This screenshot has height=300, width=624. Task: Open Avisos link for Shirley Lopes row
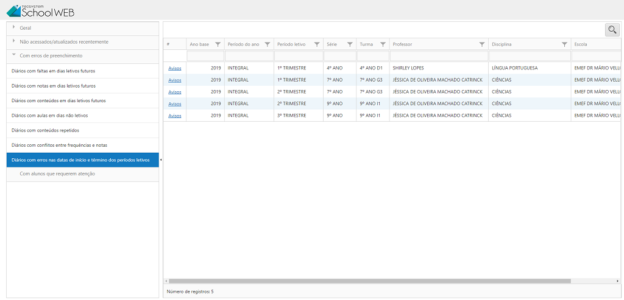(x=175, y=68)
